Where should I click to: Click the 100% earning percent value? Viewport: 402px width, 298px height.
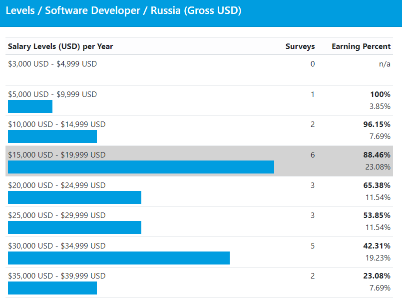point(381,94)
